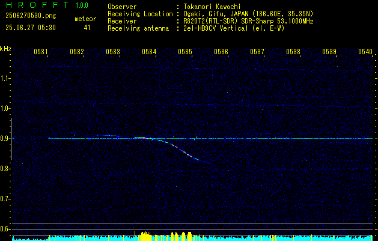Image resolution: width=378 pixels, height=241 pixels.
Task: Click the 0535 time marker
Action: coord(185,52)
